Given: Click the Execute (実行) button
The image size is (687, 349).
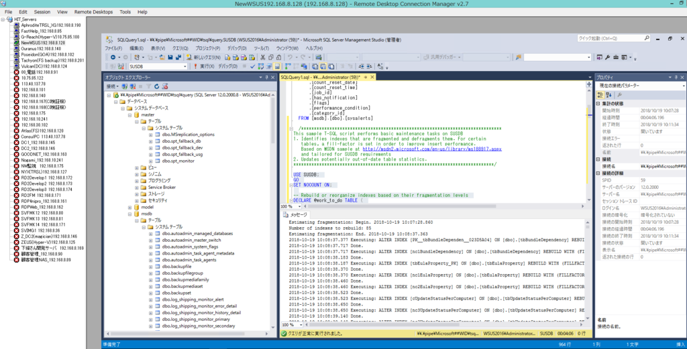Looking at the screenshot, I should [x=204, y=66].
